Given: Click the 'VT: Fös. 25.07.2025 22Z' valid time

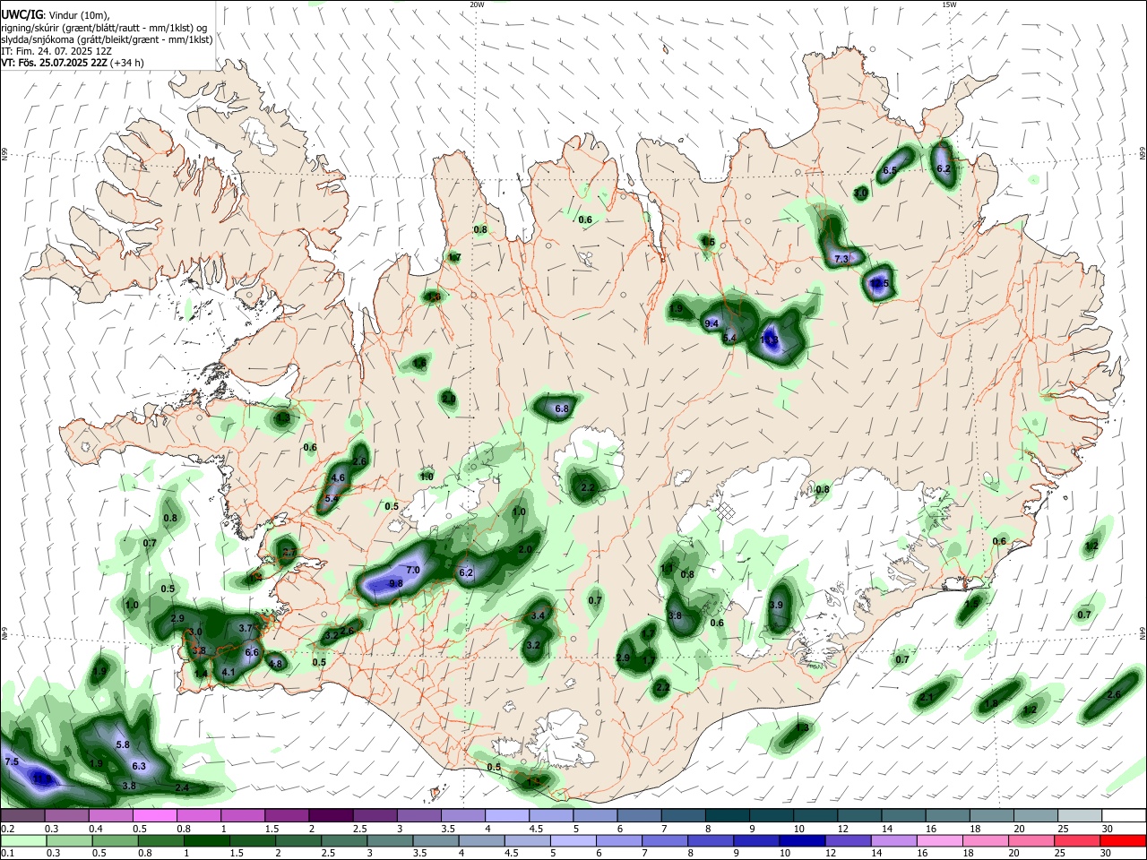Looking at the screenshot, I should tap(55, 63).
